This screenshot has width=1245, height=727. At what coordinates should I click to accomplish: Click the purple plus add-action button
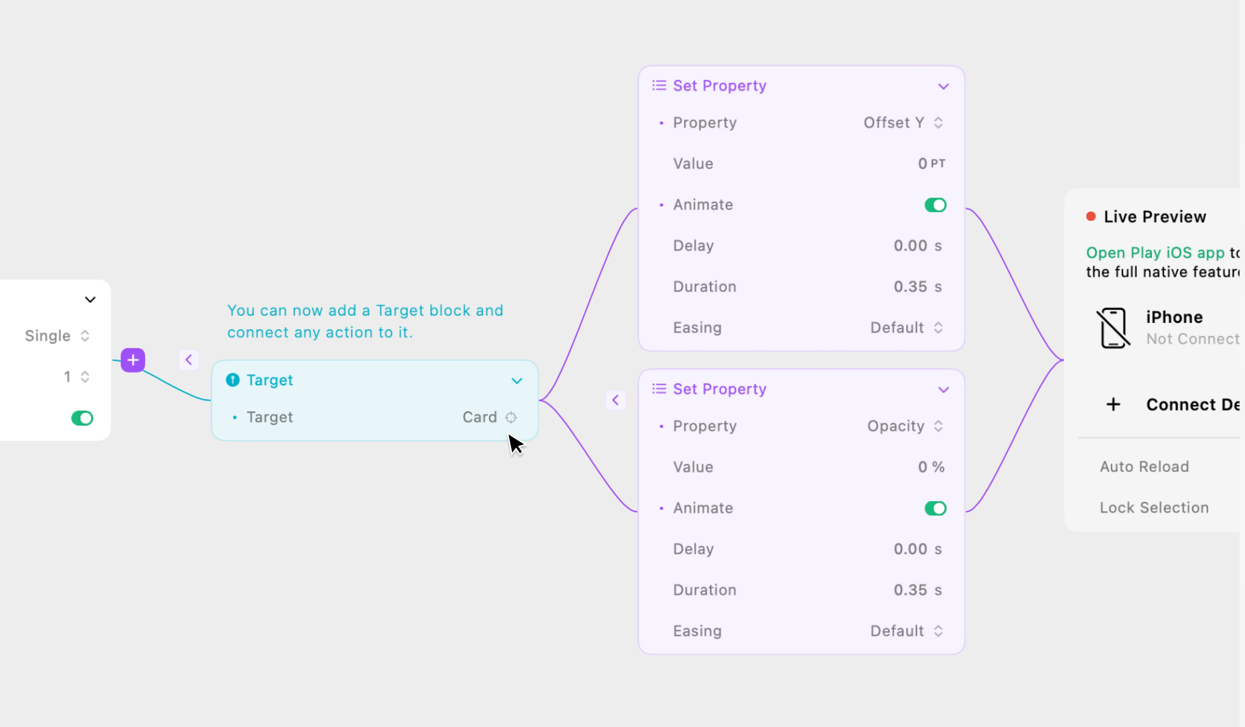pyautogui.click(x=133, y=360)
